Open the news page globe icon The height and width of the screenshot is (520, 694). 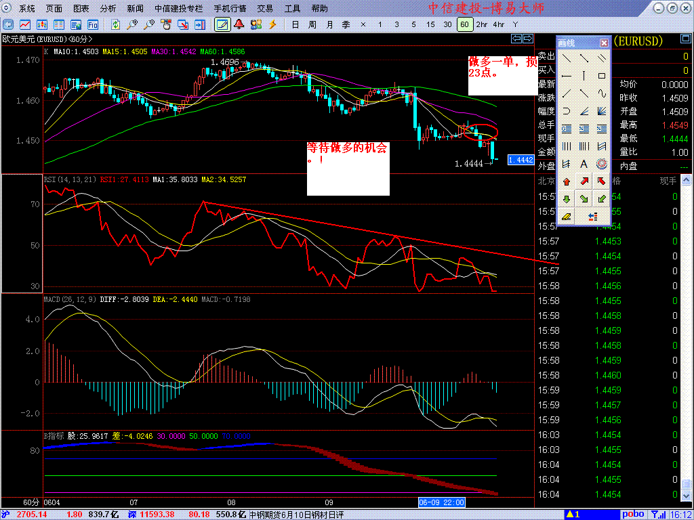76,24
